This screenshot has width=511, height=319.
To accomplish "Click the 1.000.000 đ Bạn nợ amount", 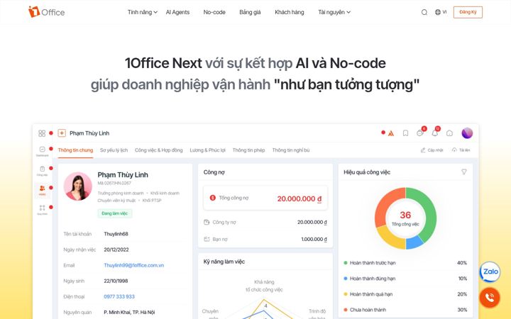I will pyautogui.click(x=314, y=239).
